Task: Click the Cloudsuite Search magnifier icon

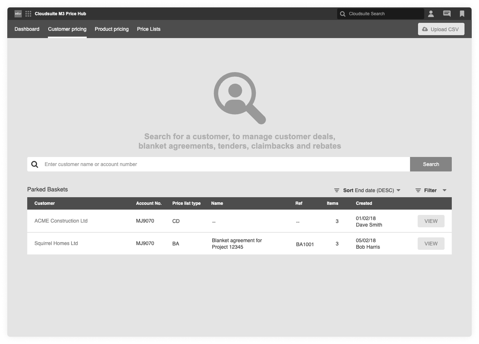Action: point(343,14)
